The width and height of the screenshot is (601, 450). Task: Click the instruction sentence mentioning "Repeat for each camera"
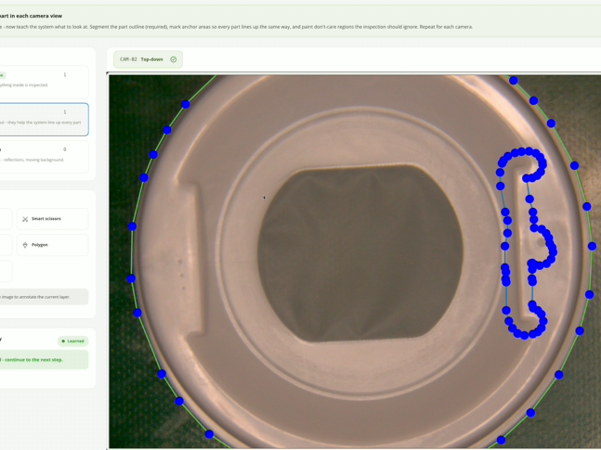[x=236, y=27]
